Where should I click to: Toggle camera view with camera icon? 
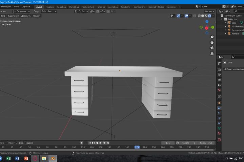[x=212, y=48]
